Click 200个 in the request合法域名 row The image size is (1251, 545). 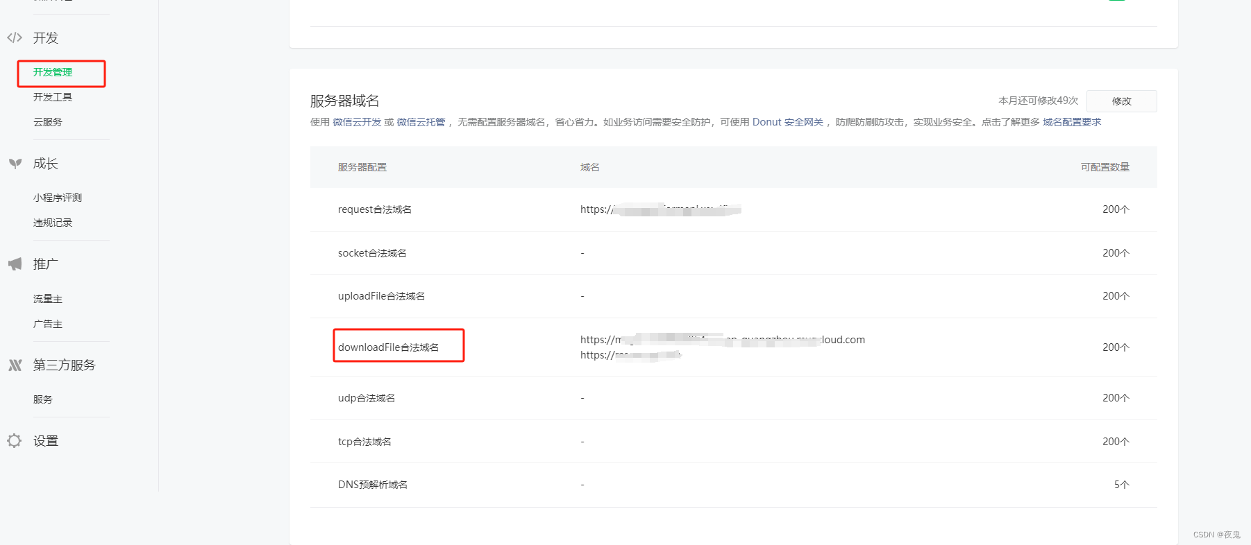(x=1116, y=209)
